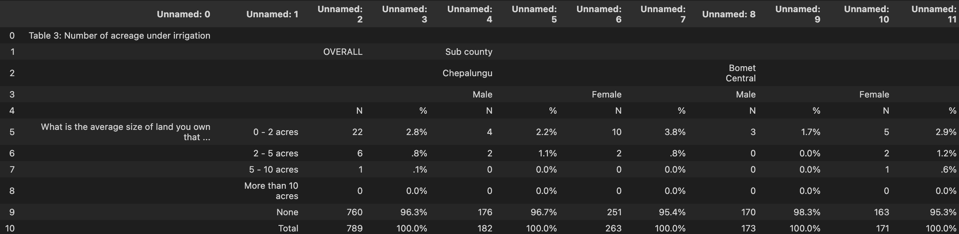Click the "More than 10 acres" cell

[x=271, y=191]
